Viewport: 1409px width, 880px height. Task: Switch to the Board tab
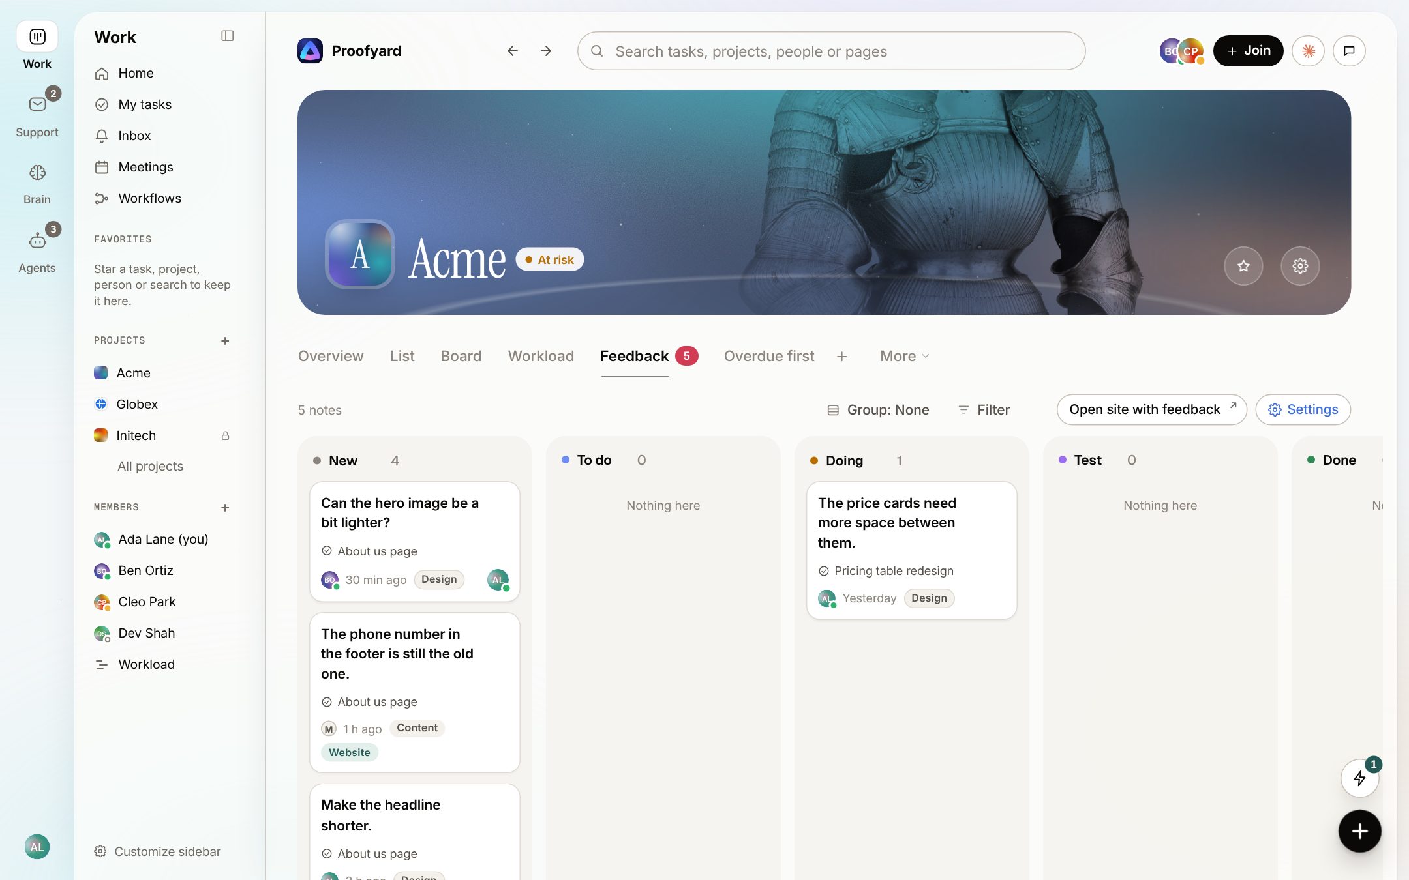461,357
